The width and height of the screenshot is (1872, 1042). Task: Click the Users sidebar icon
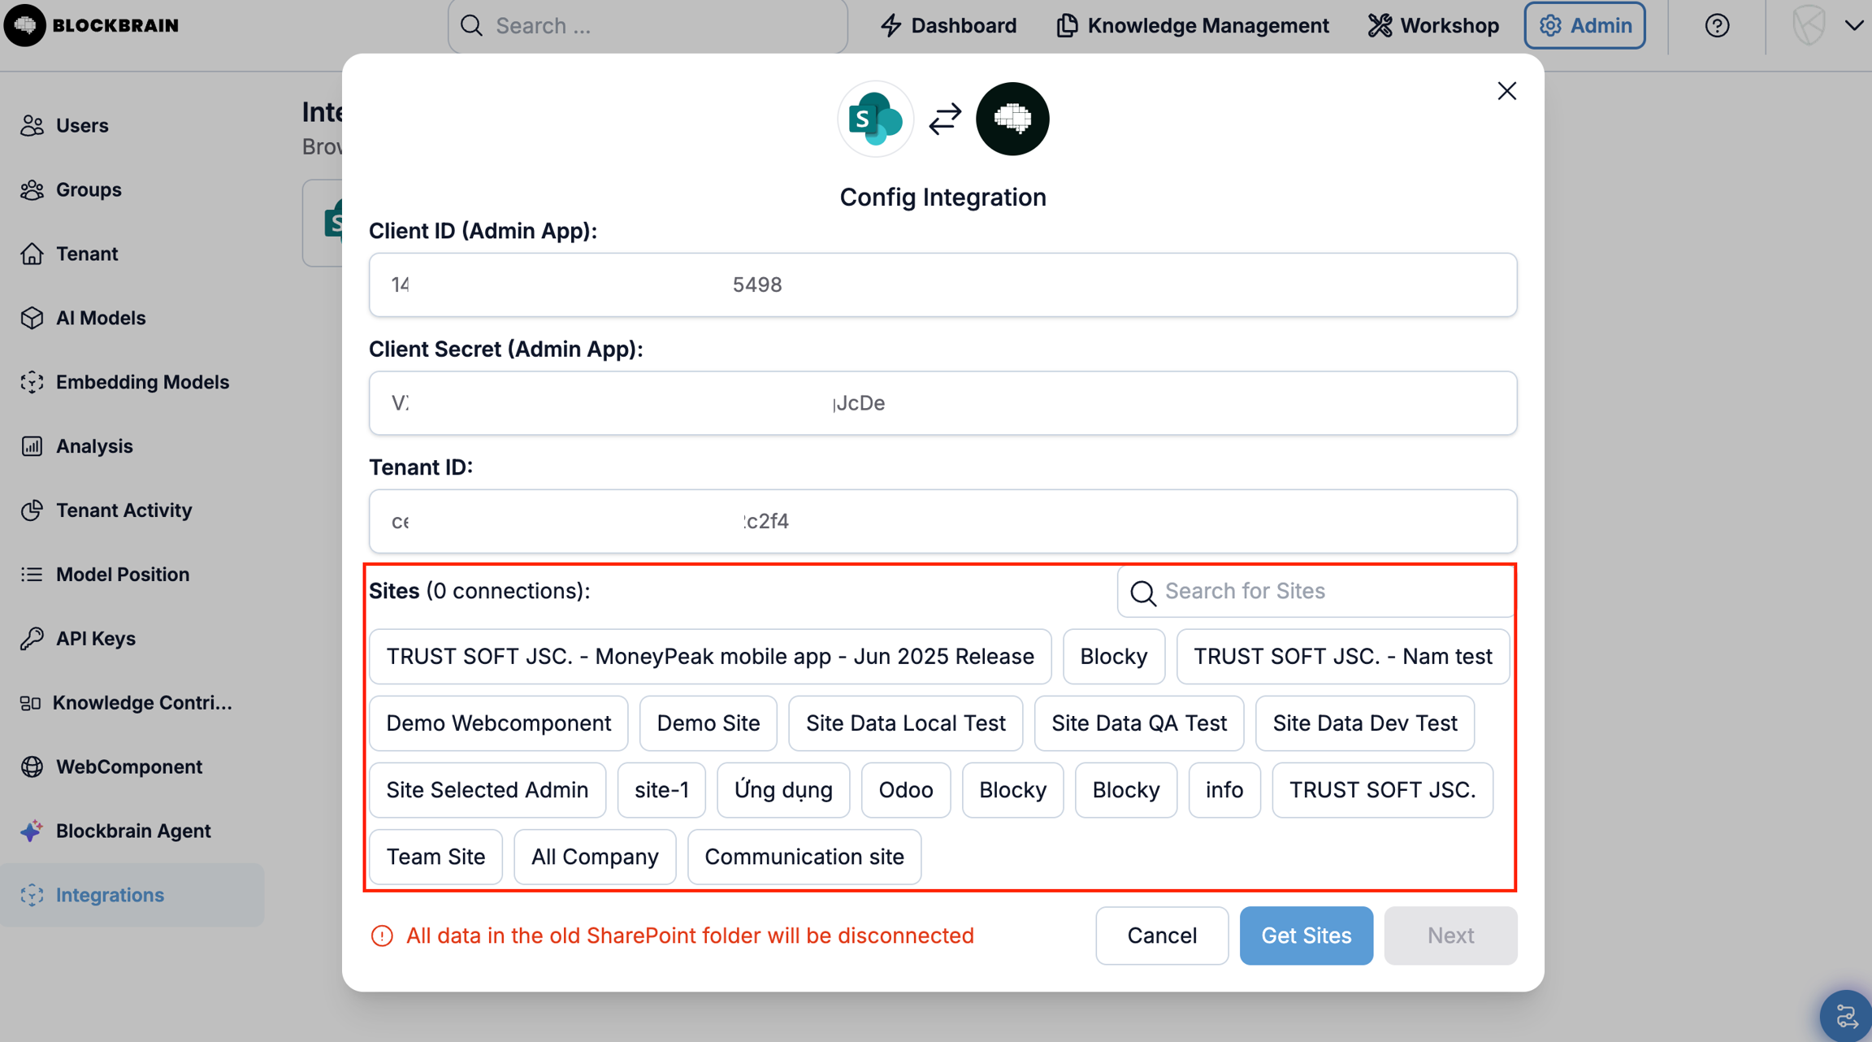coord(32,125)
